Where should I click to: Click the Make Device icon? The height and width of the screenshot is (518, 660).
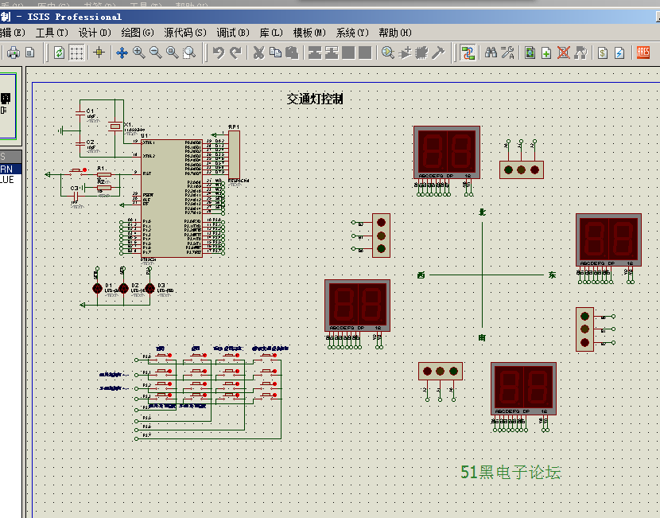405,53
